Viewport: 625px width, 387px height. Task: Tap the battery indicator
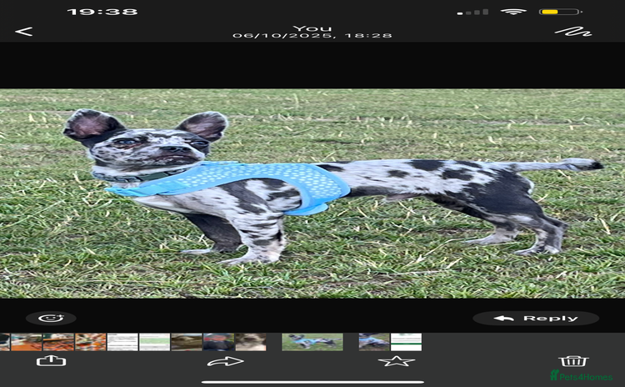(560, 12)
